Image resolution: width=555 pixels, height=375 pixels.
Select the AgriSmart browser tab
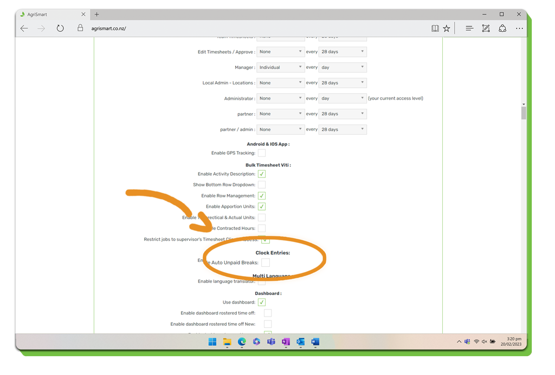(x=49, y=15)
